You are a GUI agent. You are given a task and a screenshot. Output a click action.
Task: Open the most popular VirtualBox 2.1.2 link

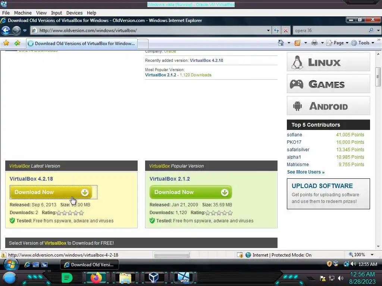pyautogui.click(x=160, y=75)
